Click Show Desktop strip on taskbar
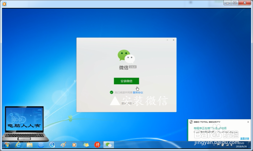The width and height of the screenshot is (253, 151). [x=250, y=145]
